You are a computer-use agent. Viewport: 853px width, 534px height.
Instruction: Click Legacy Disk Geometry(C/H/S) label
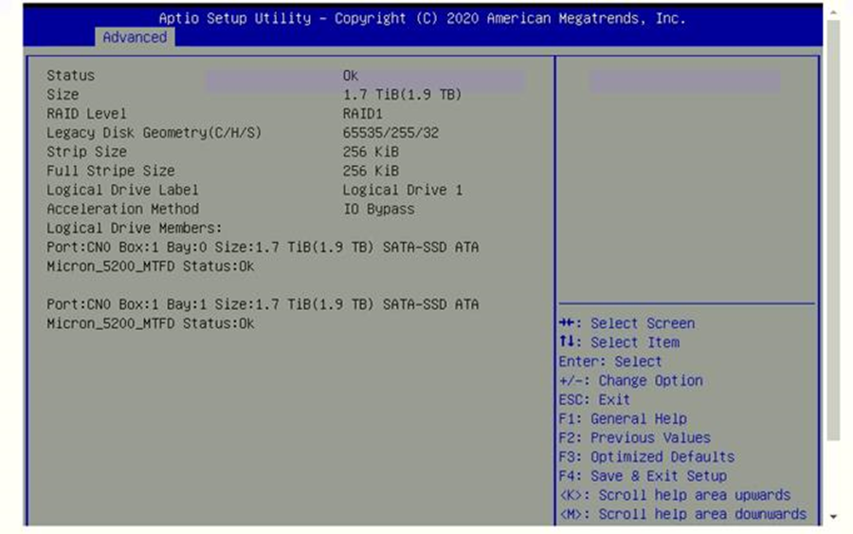pos(154,132)
